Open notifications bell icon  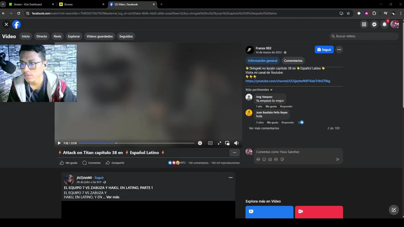pos(384,24)
